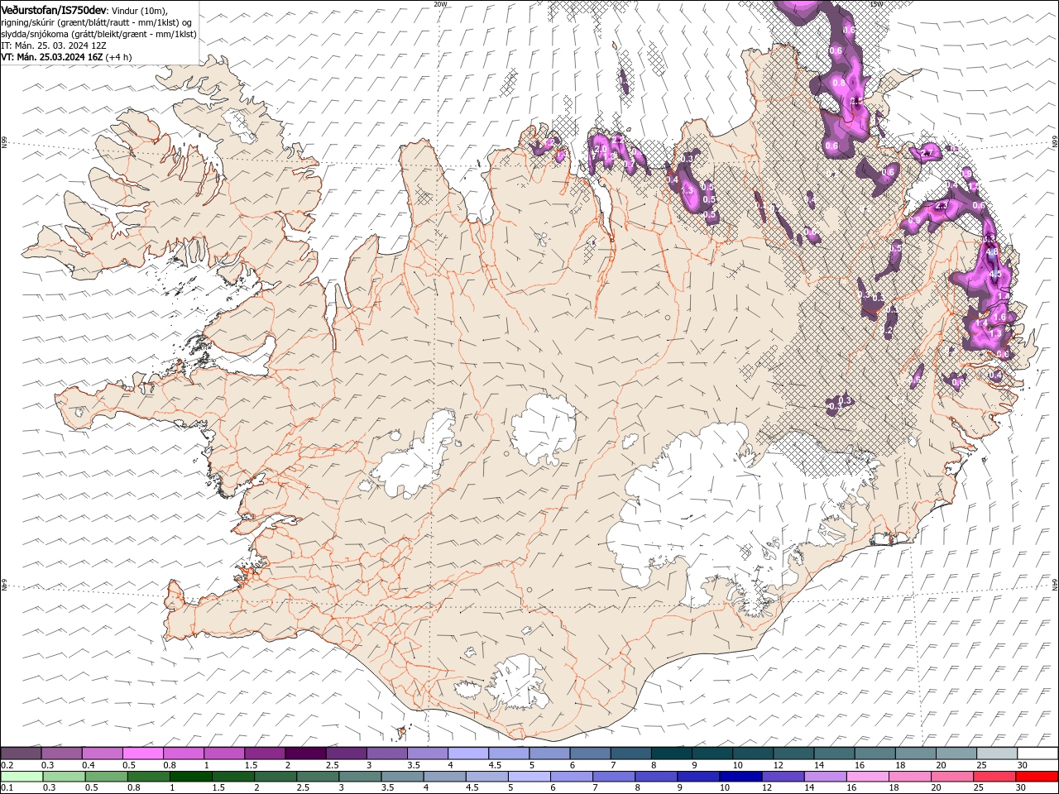Pick the dark teal 8 swatch in upper legend
Screen dimensions: 1059x794
point(672,753)
